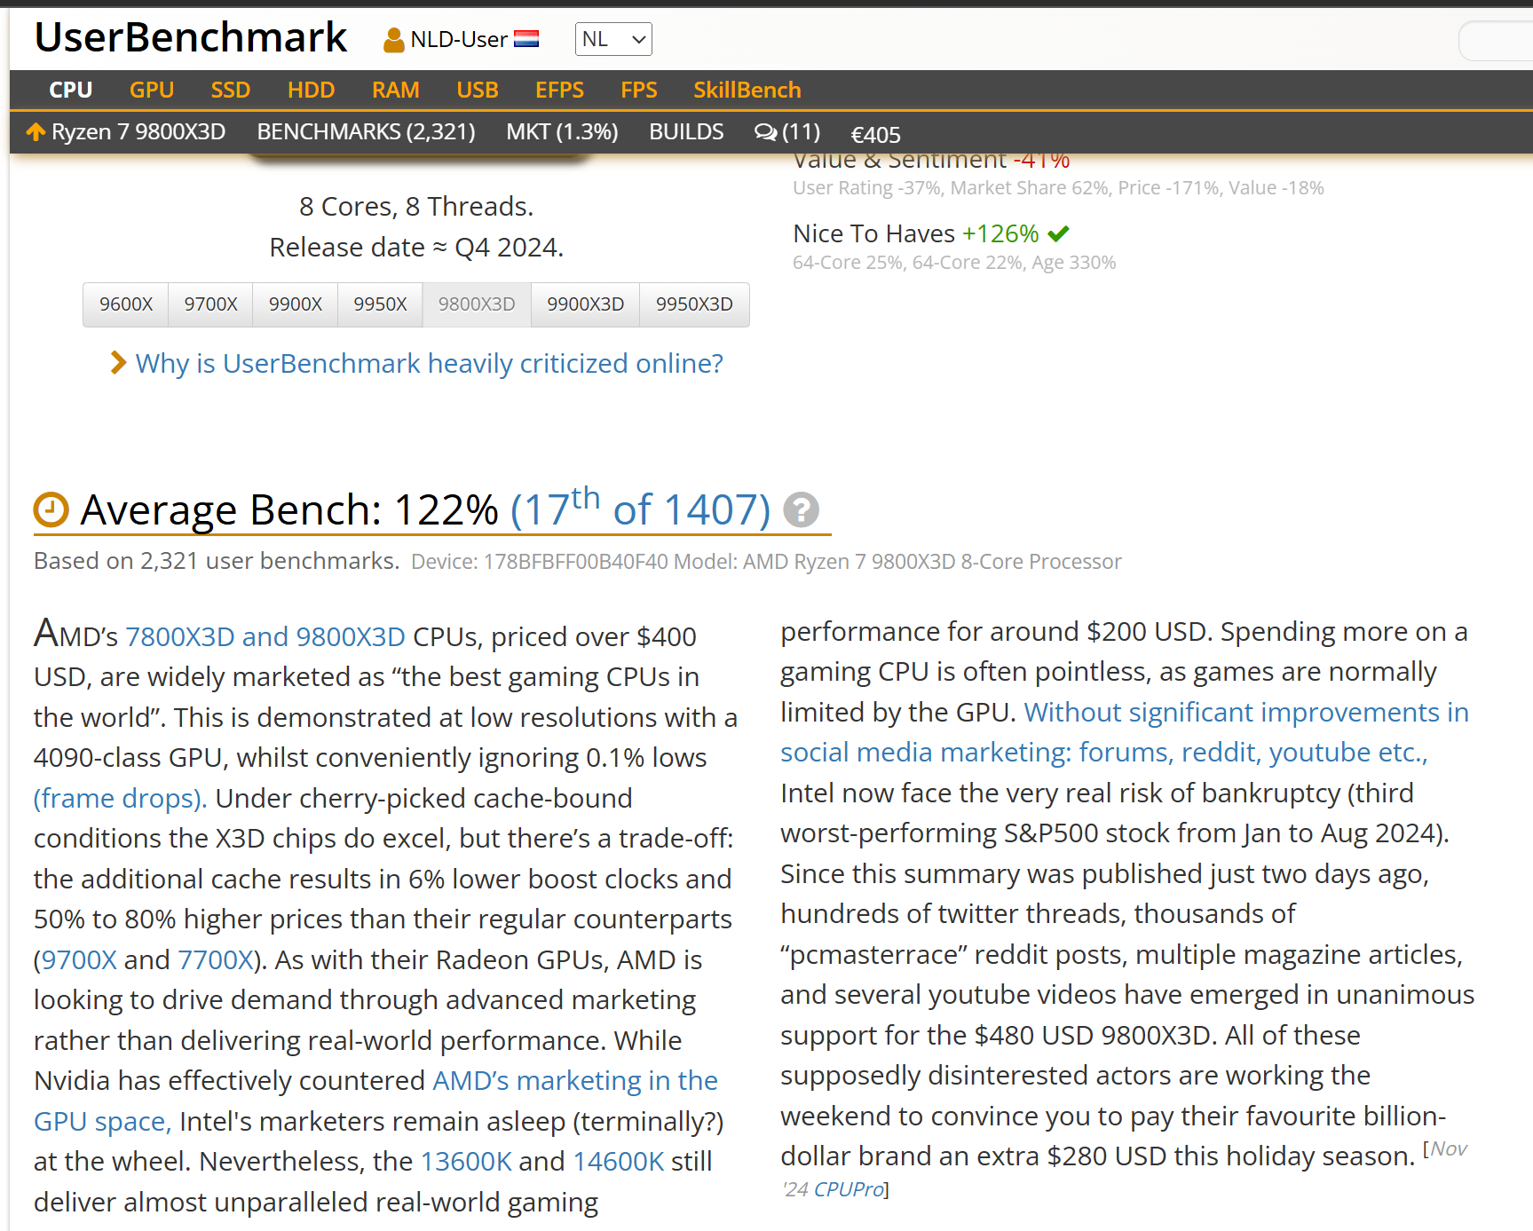
Task: Select the 9600X model button
Action: 126,304
